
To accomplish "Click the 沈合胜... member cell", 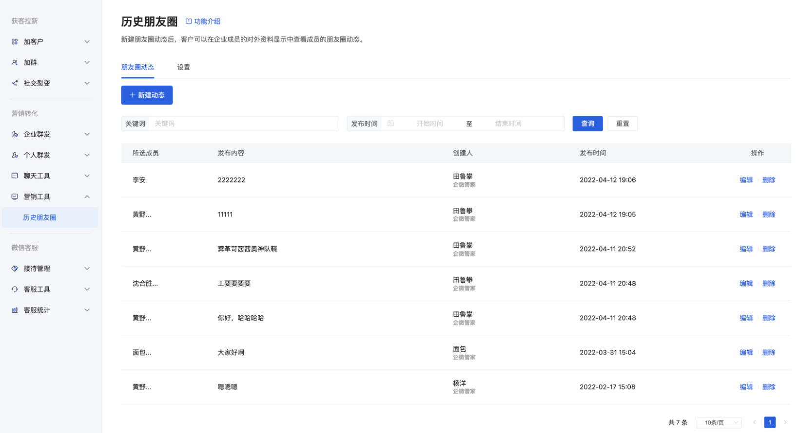I will point(145,284).
